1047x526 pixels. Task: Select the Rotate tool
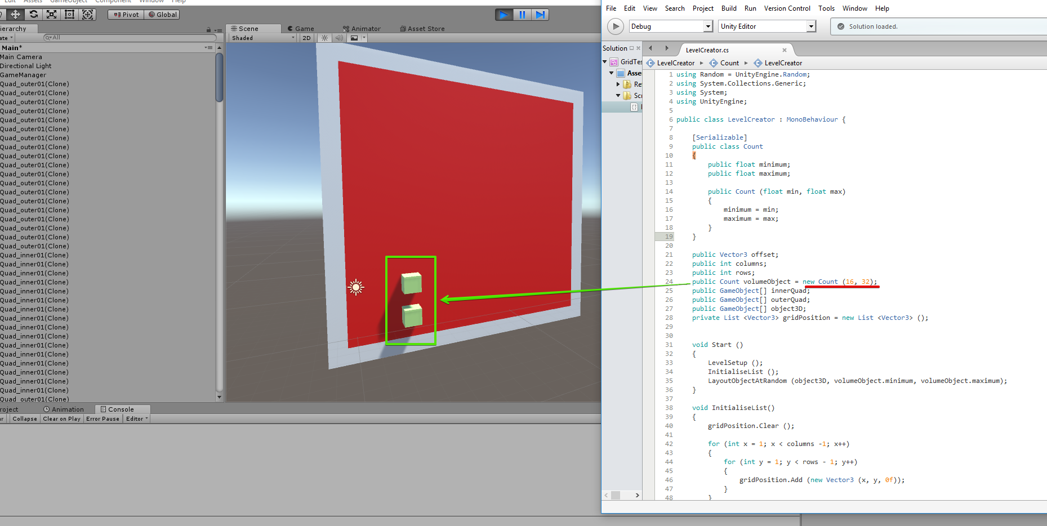coord(34,14)
